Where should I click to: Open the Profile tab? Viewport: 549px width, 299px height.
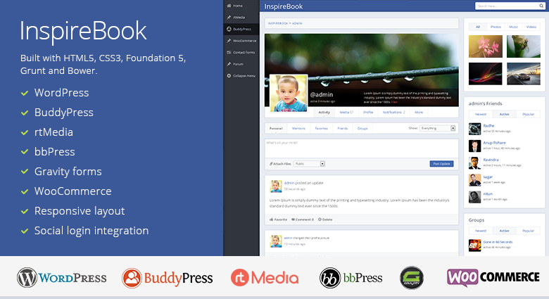[x=368, y=113]
